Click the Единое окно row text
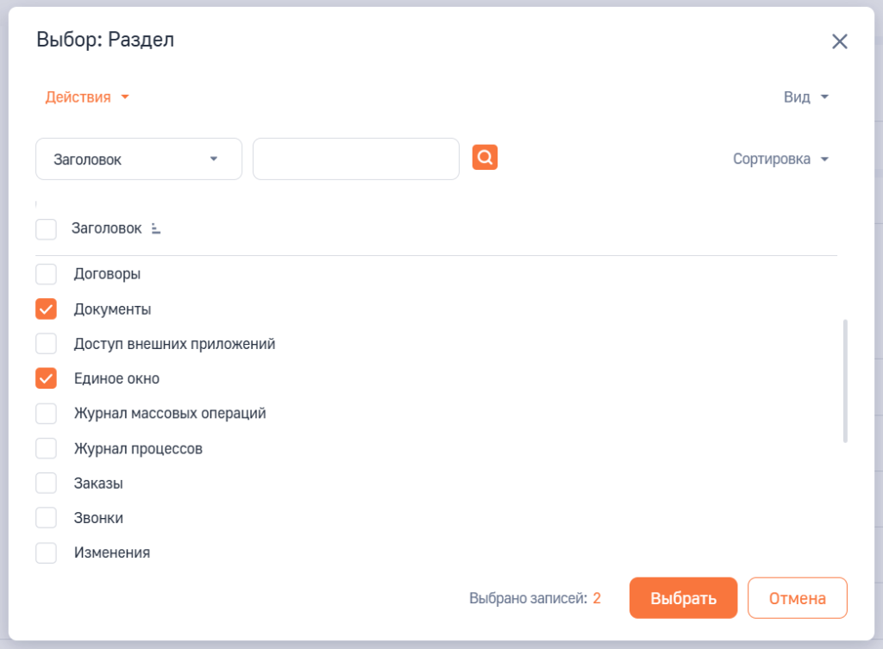Screen dimensions: 883x649 tap(116, 378)
